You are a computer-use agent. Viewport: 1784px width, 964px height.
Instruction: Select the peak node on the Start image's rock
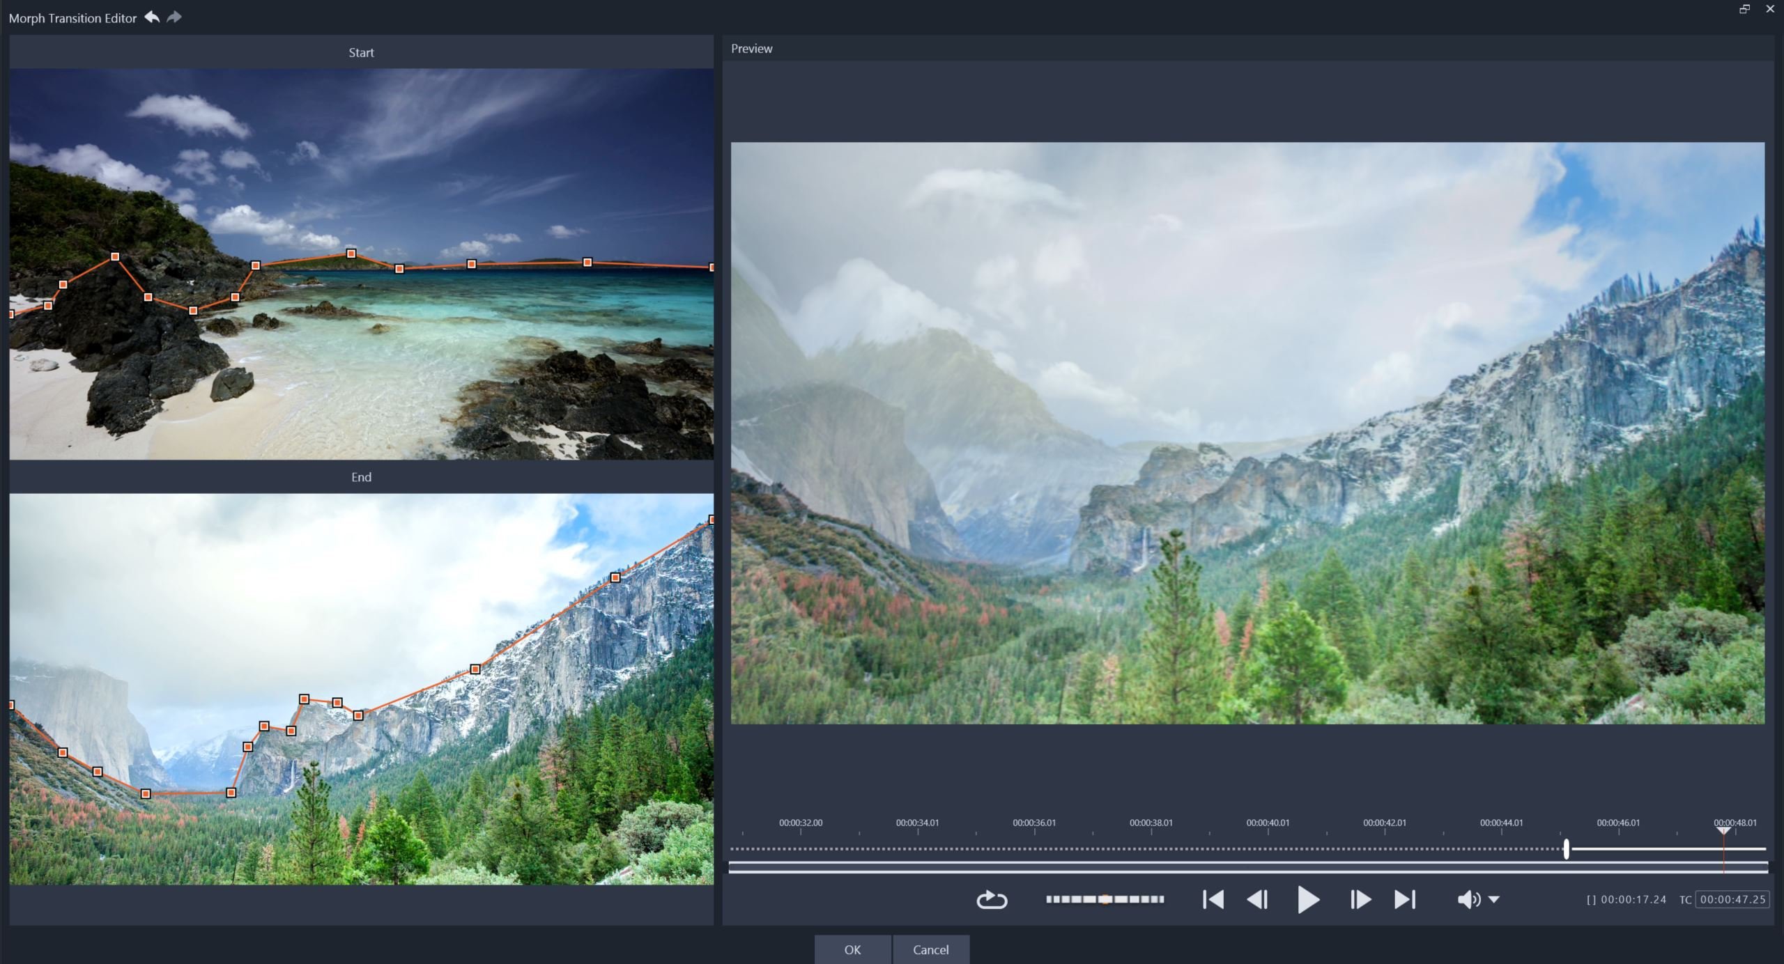tap(115, 257)
